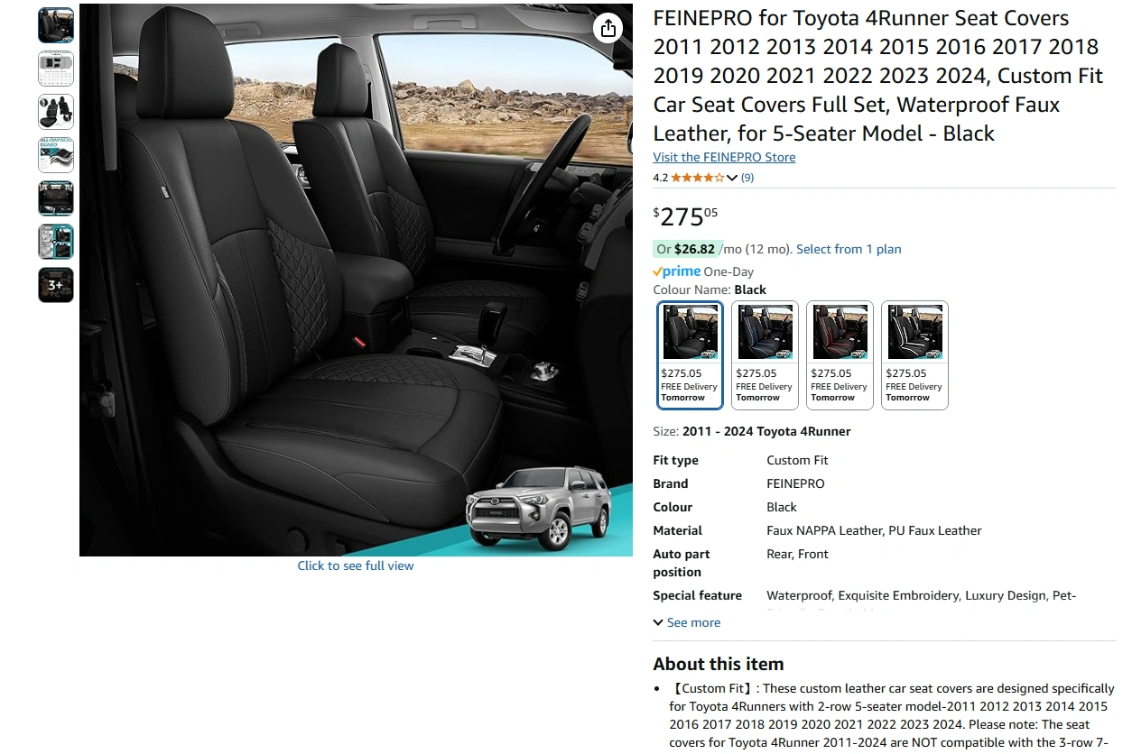This screenshot has height=754, width=1132.
Task: Choose the white-trim colour swatch
Action: (914, 355)
